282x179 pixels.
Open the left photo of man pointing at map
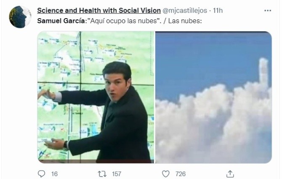(96, 97)
